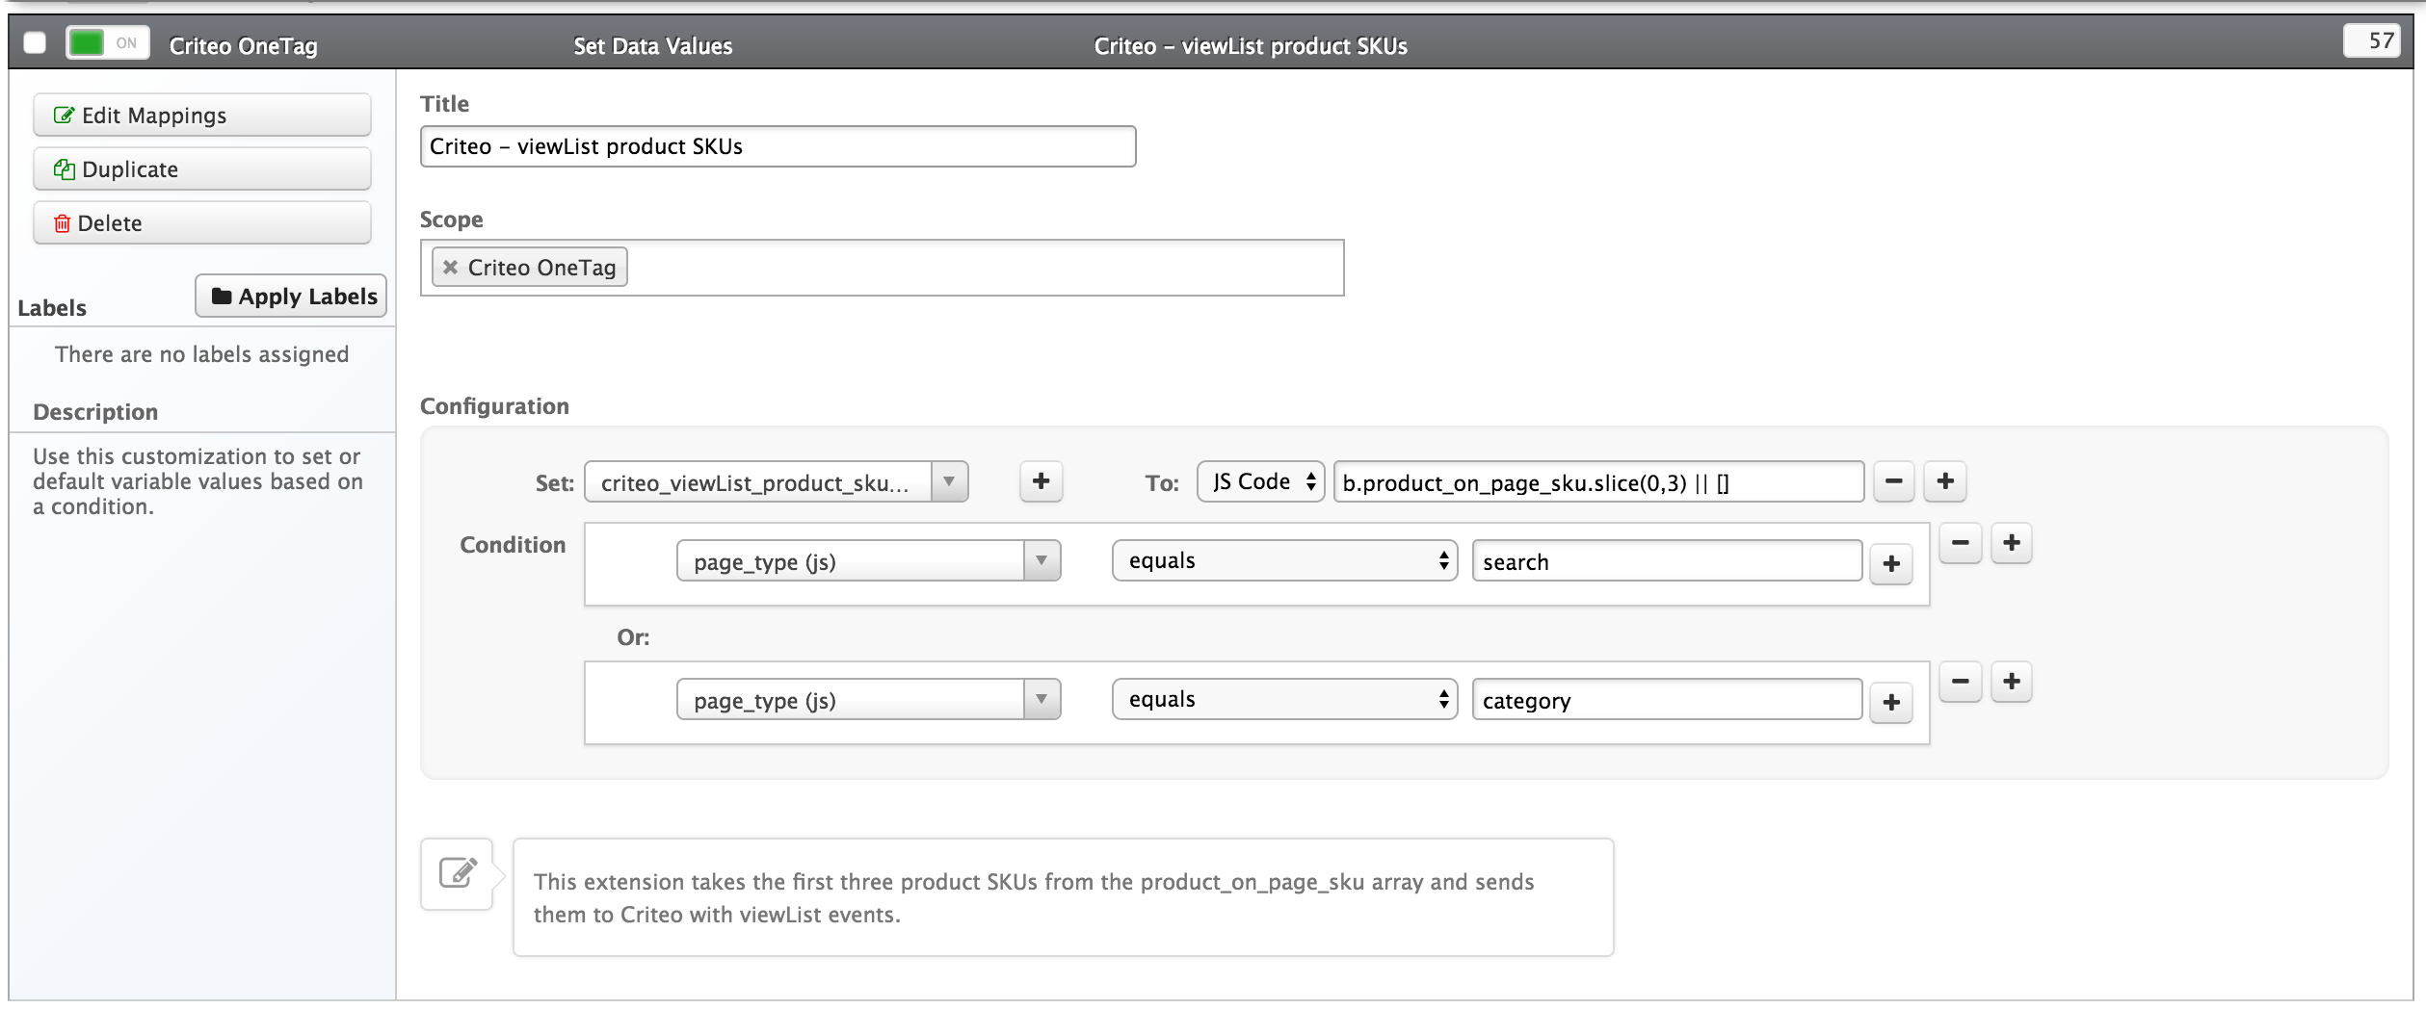Remove Criteo OneTag from scope
Screen dimensions: 2426x1009
[x=450, y=268]
